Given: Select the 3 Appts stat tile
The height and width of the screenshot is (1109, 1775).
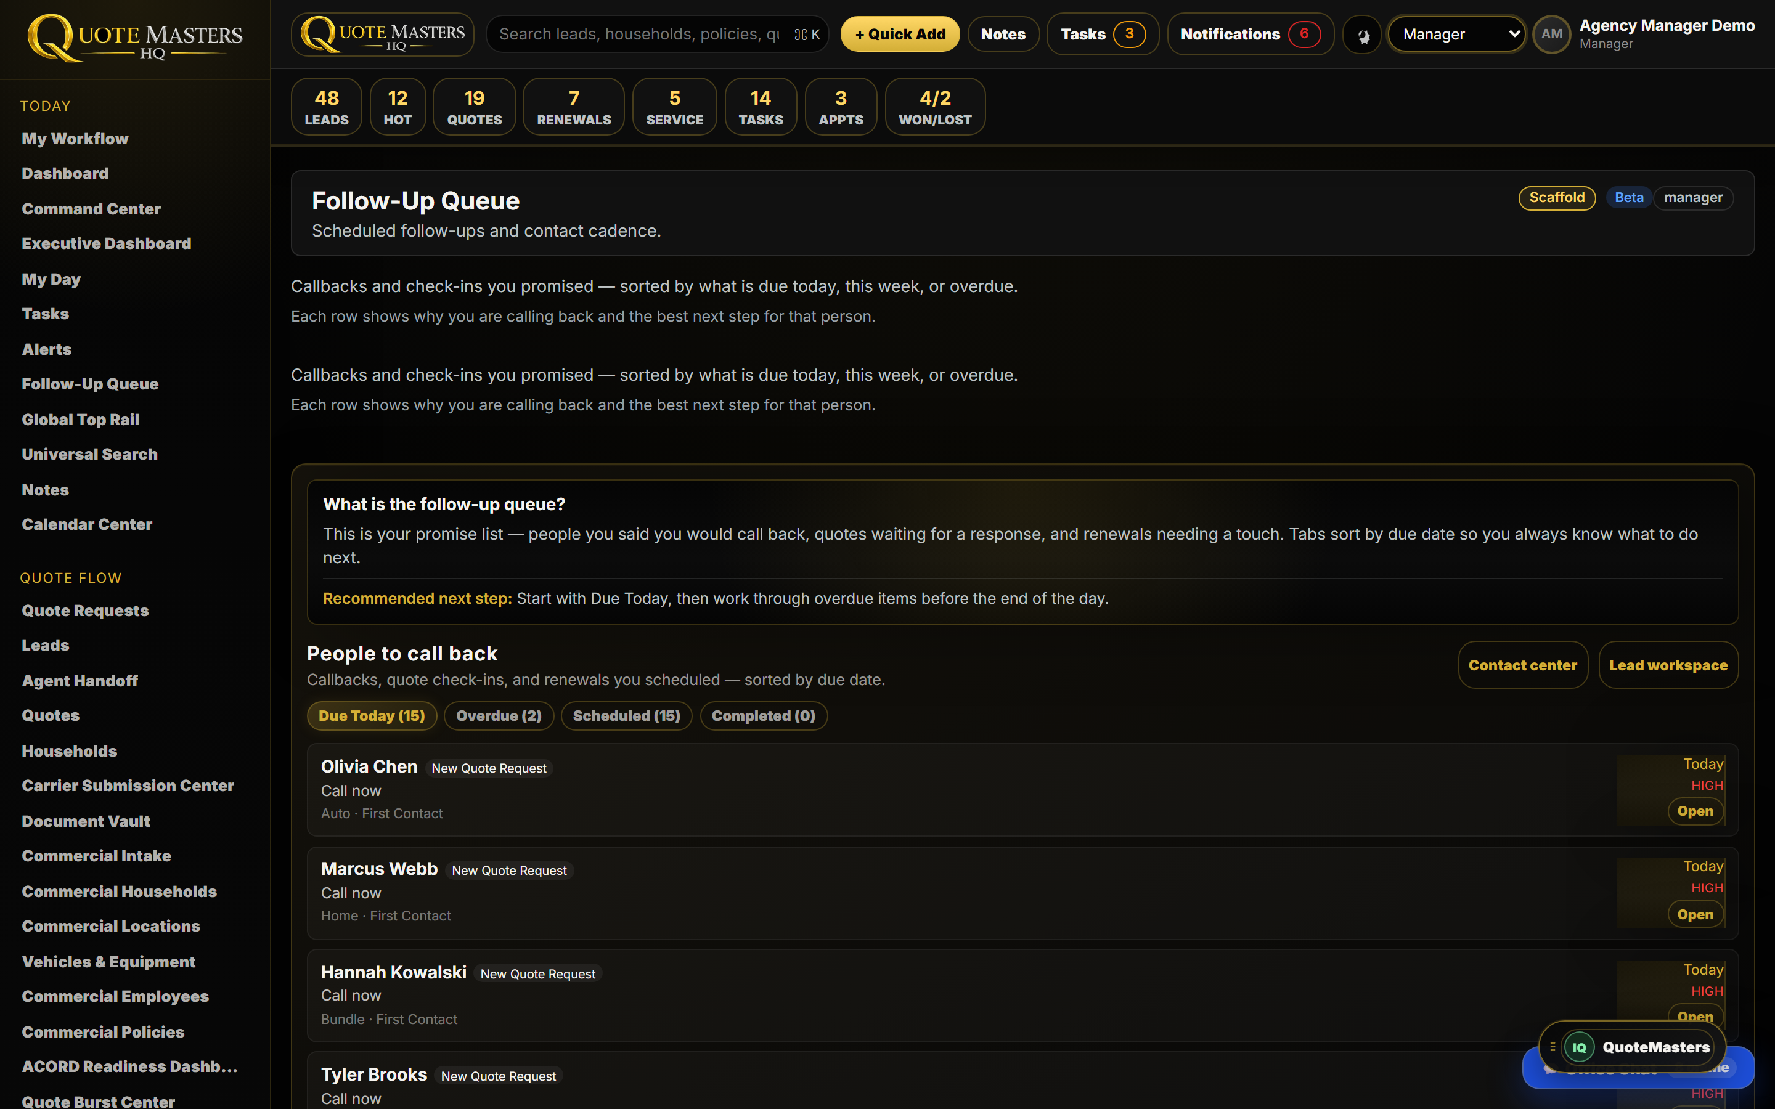Looking at the screenshot, I should (841, 107).
